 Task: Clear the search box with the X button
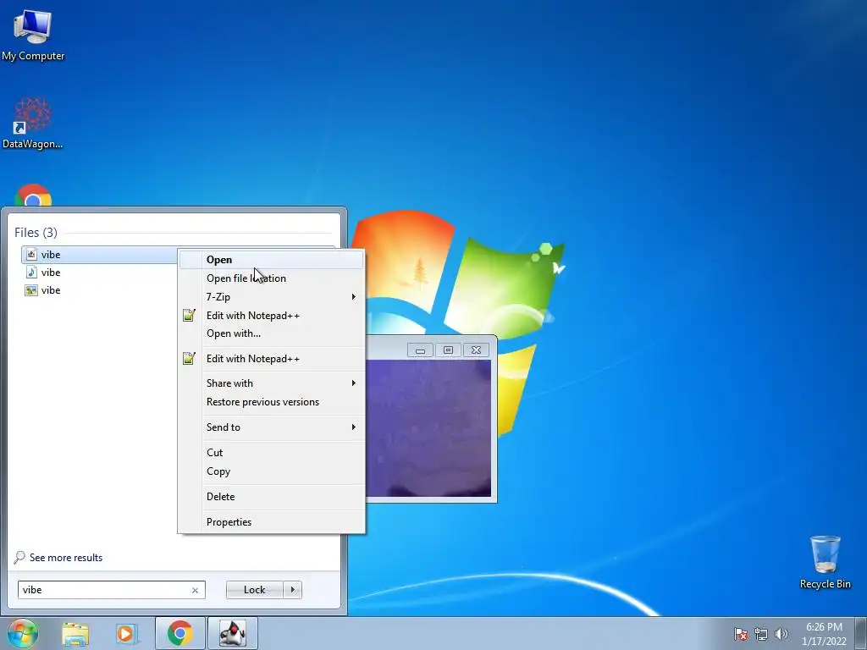195,590
